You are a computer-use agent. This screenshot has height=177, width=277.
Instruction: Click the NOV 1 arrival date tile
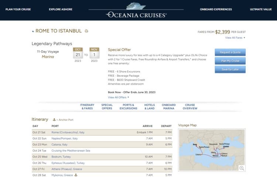pos(94,53)
